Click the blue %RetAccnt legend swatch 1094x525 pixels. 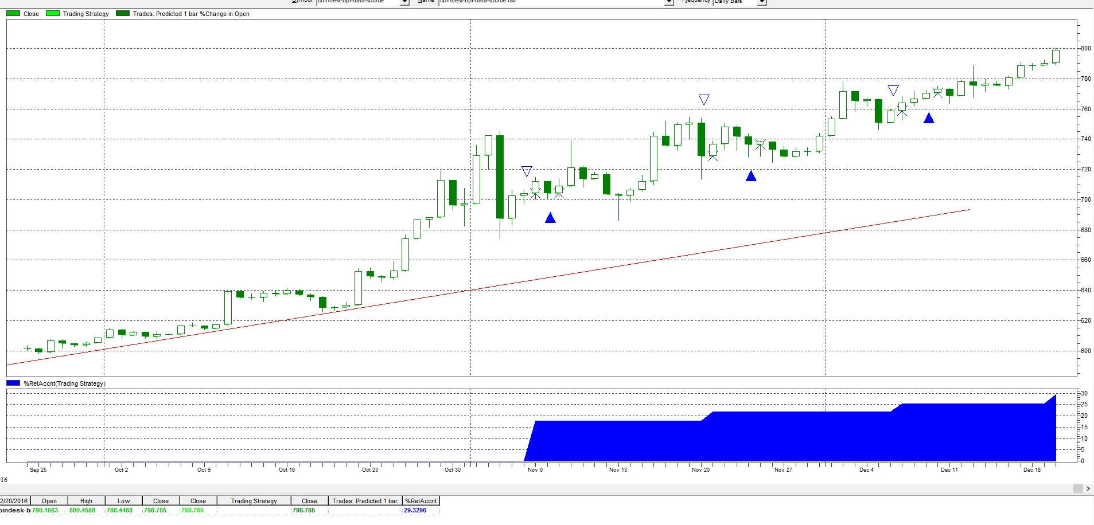13,383
